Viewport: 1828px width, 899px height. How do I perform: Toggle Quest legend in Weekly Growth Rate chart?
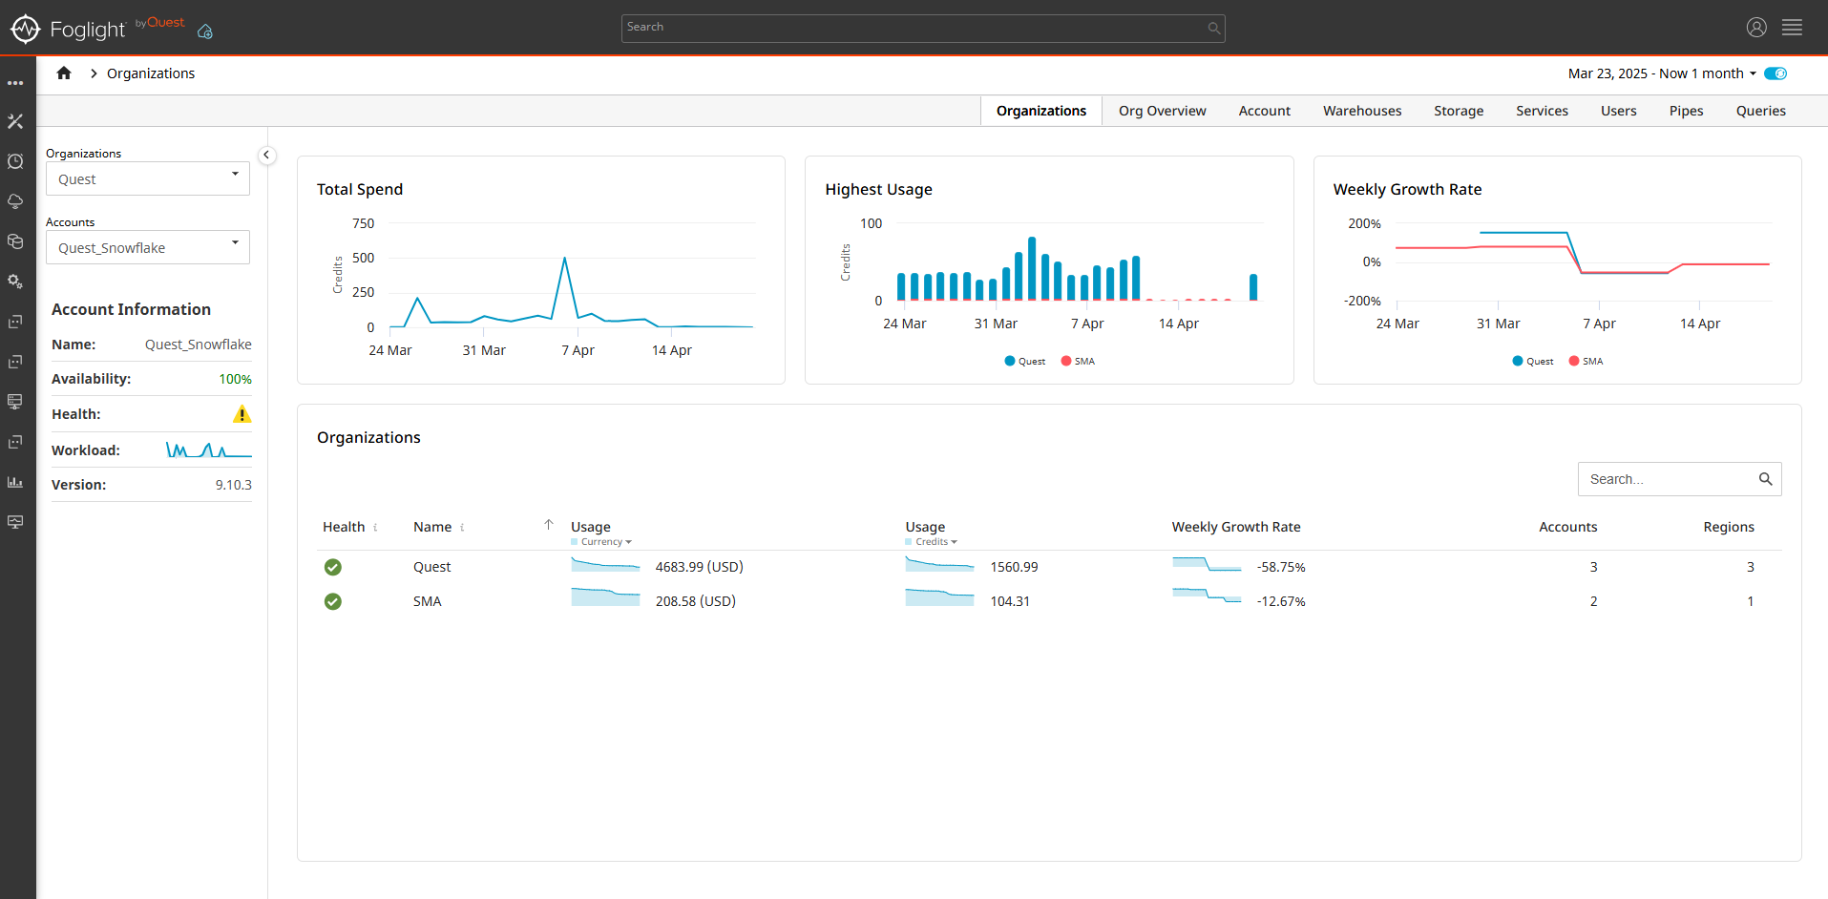(1533, 361)
